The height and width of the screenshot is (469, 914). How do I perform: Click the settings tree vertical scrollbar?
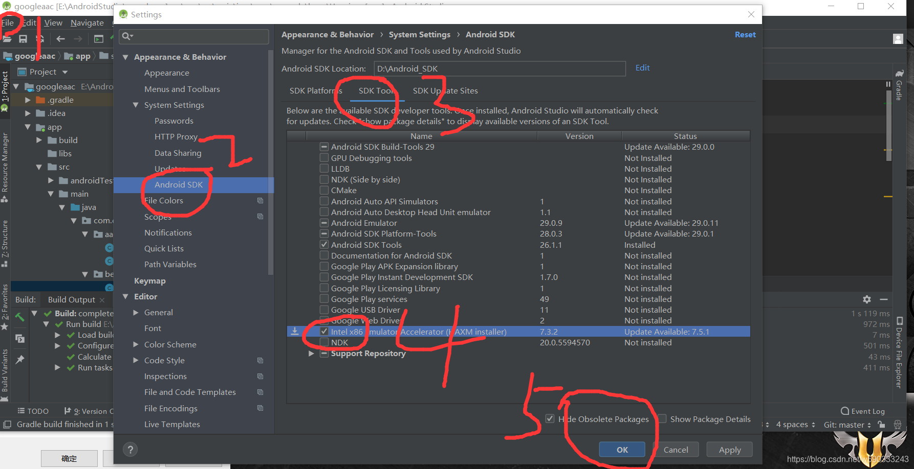(x=271, y=162)
